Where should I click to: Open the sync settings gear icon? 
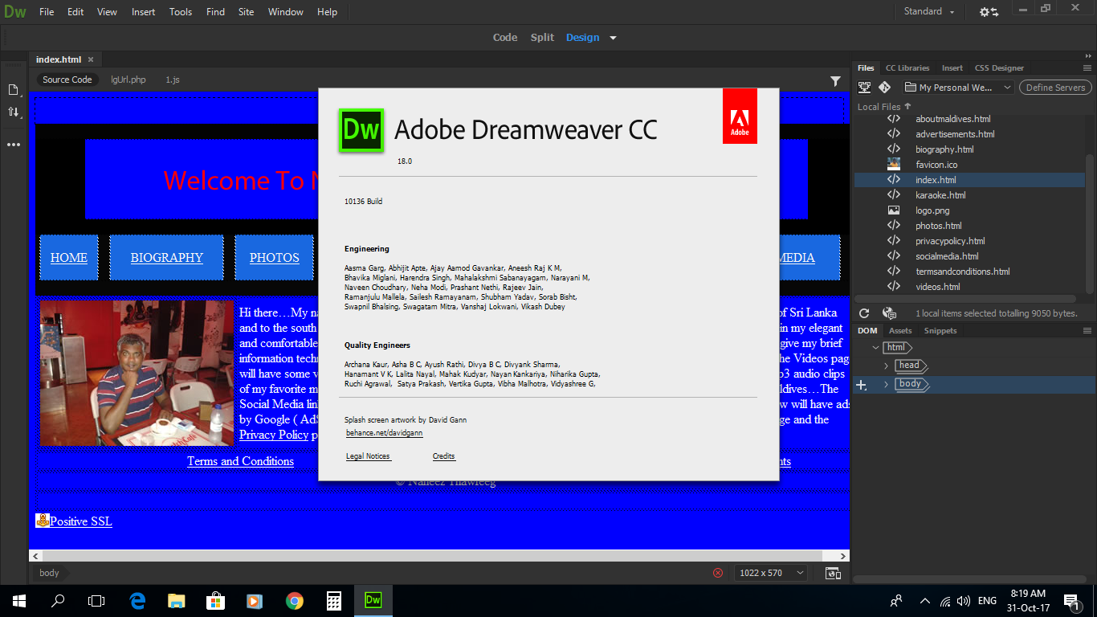(x=989, y=12)
